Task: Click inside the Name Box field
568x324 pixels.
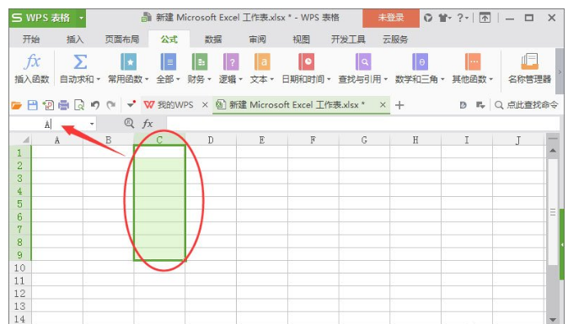Action: pos(48,124)
